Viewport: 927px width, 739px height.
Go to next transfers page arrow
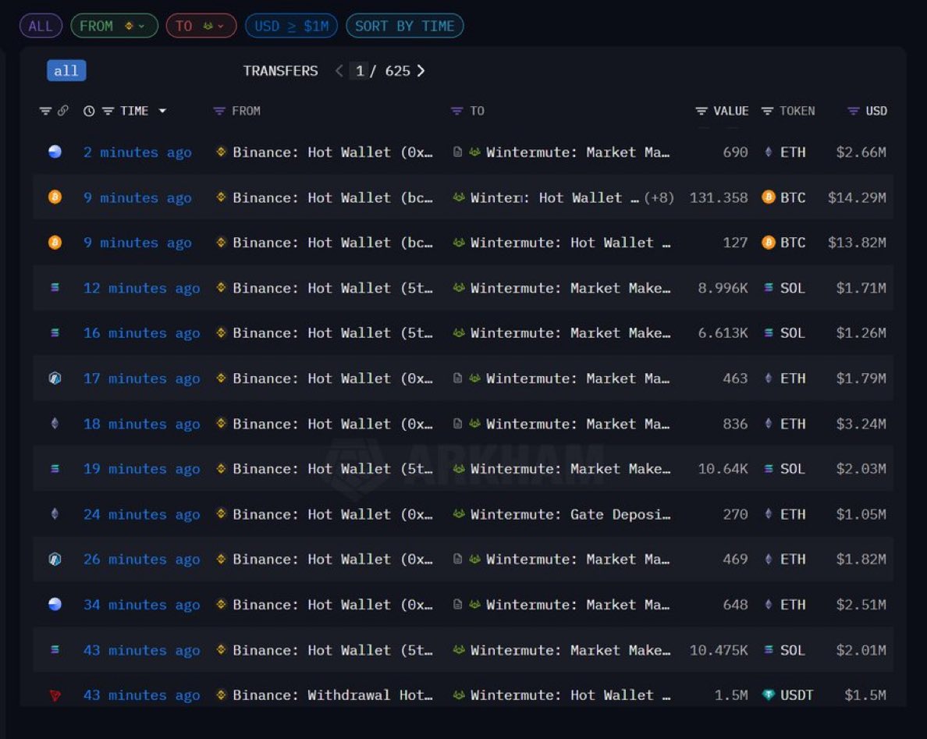421,71
